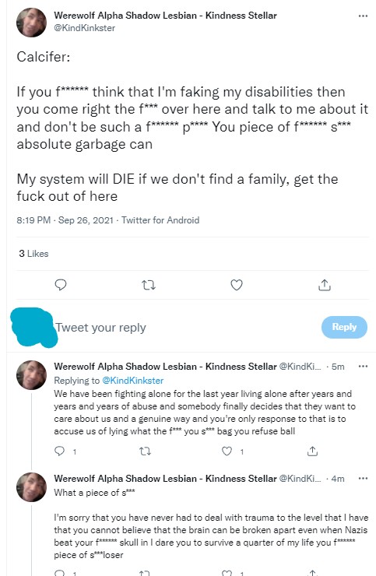Share the main tweet via share icon
The image size is (376, 576).
[324, 285]
